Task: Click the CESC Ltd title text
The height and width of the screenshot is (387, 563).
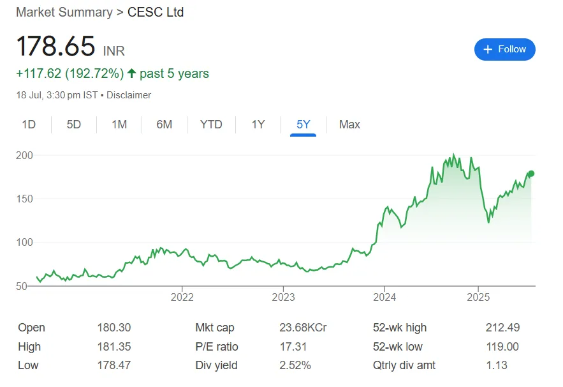Action: [x=156, y=12]
